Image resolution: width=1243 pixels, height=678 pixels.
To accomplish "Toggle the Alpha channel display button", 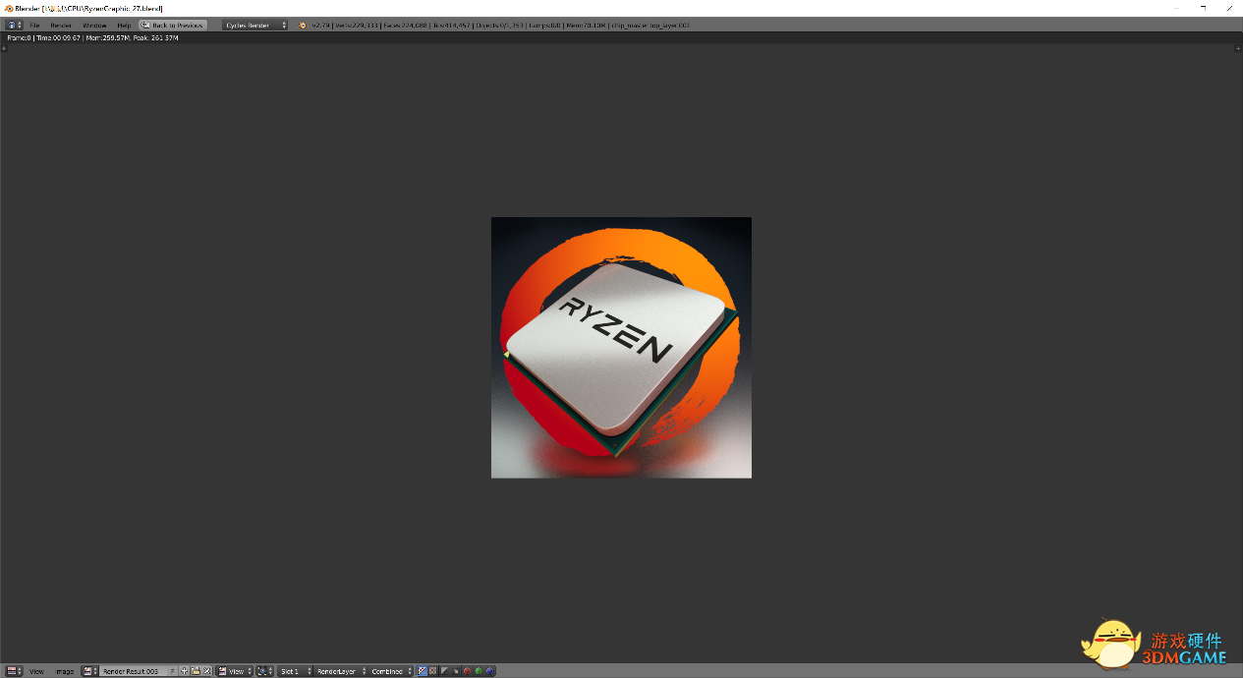I will click(x=444, y=671).
